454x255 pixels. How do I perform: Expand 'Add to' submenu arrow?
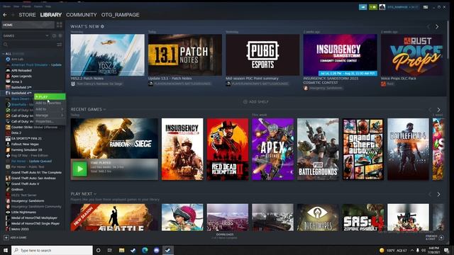(x=62, y=109)
